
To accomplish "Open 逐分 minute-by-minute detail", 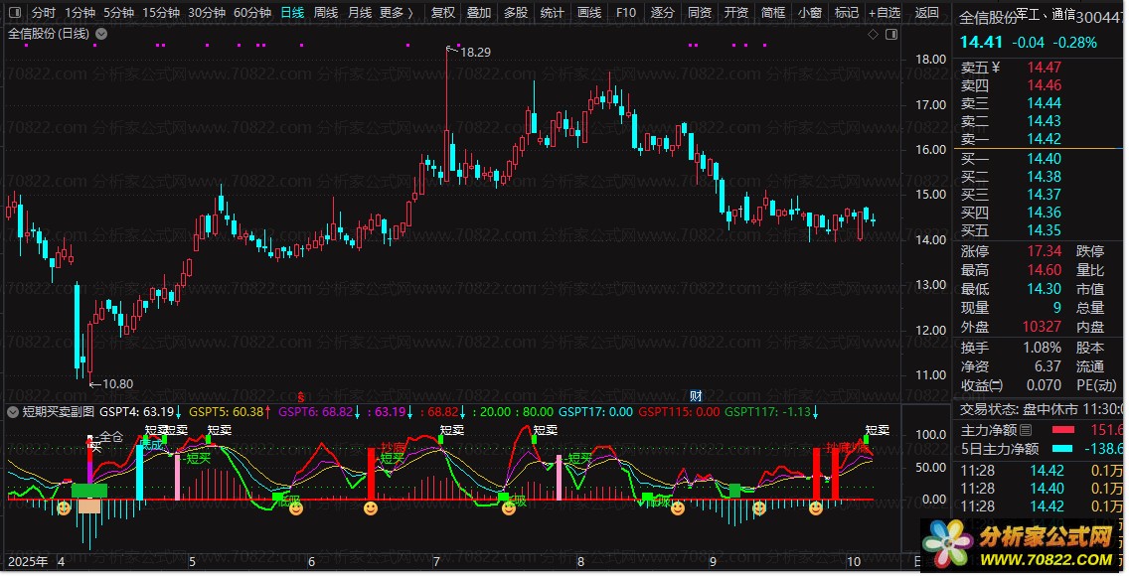I will point(663,12).
